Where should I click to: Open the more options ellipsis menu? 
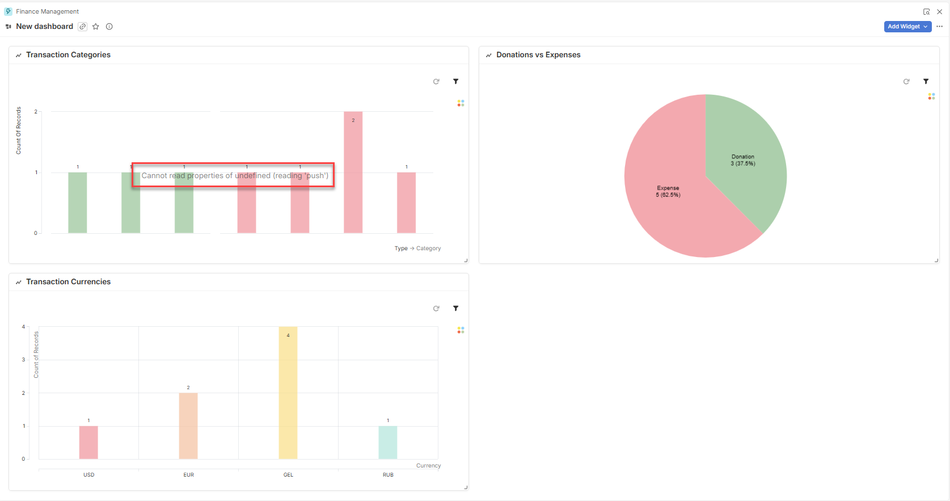click(x=940, y=27)
